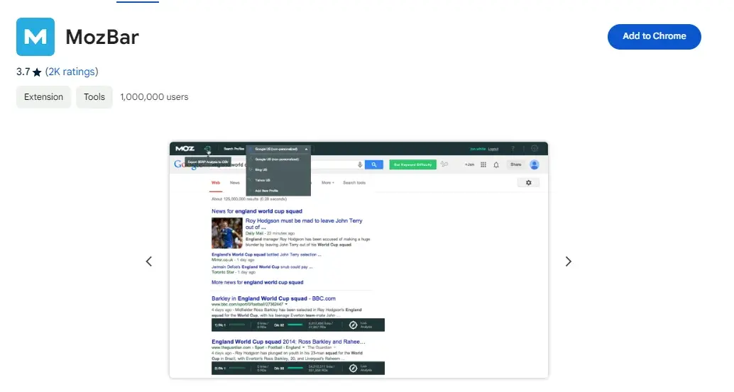This screenshot has width=734, height=392.
Task: Click the MozBar extension title
Action: click(102, 37)
